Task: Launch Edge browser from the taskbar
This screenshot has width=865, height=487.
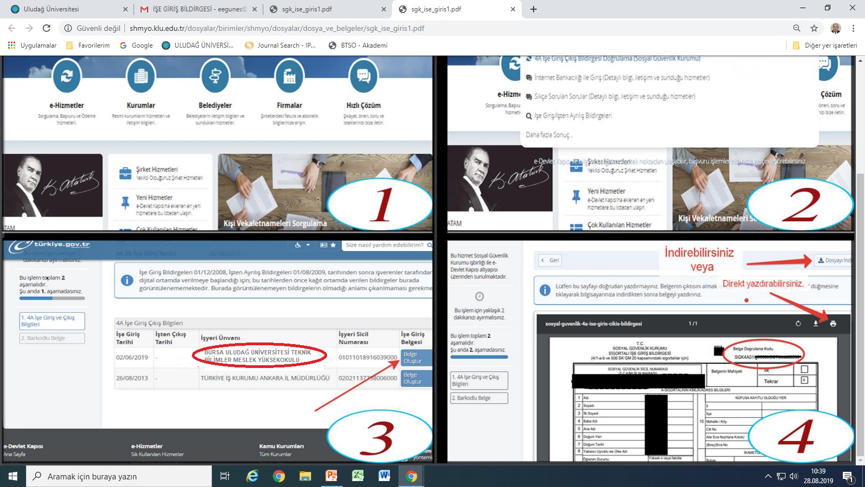Action: 252,476
